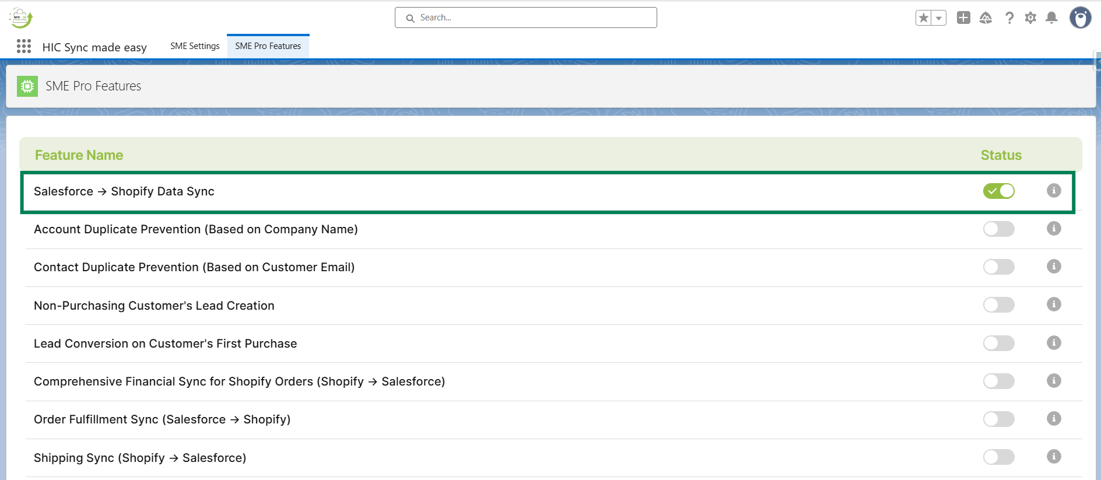Open the Notifications bell icon
1101x480 pixels.
1051,18
